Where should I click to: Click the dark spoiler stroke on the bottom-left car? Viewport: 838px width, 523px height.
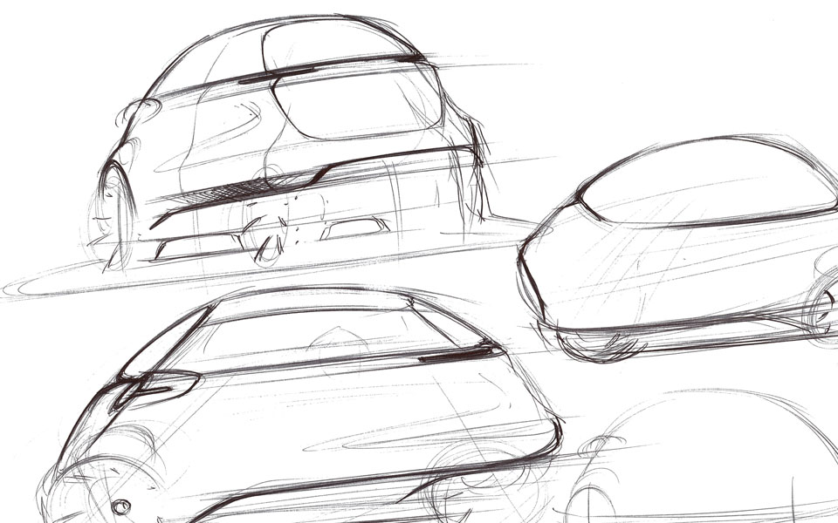click(458, 352)
